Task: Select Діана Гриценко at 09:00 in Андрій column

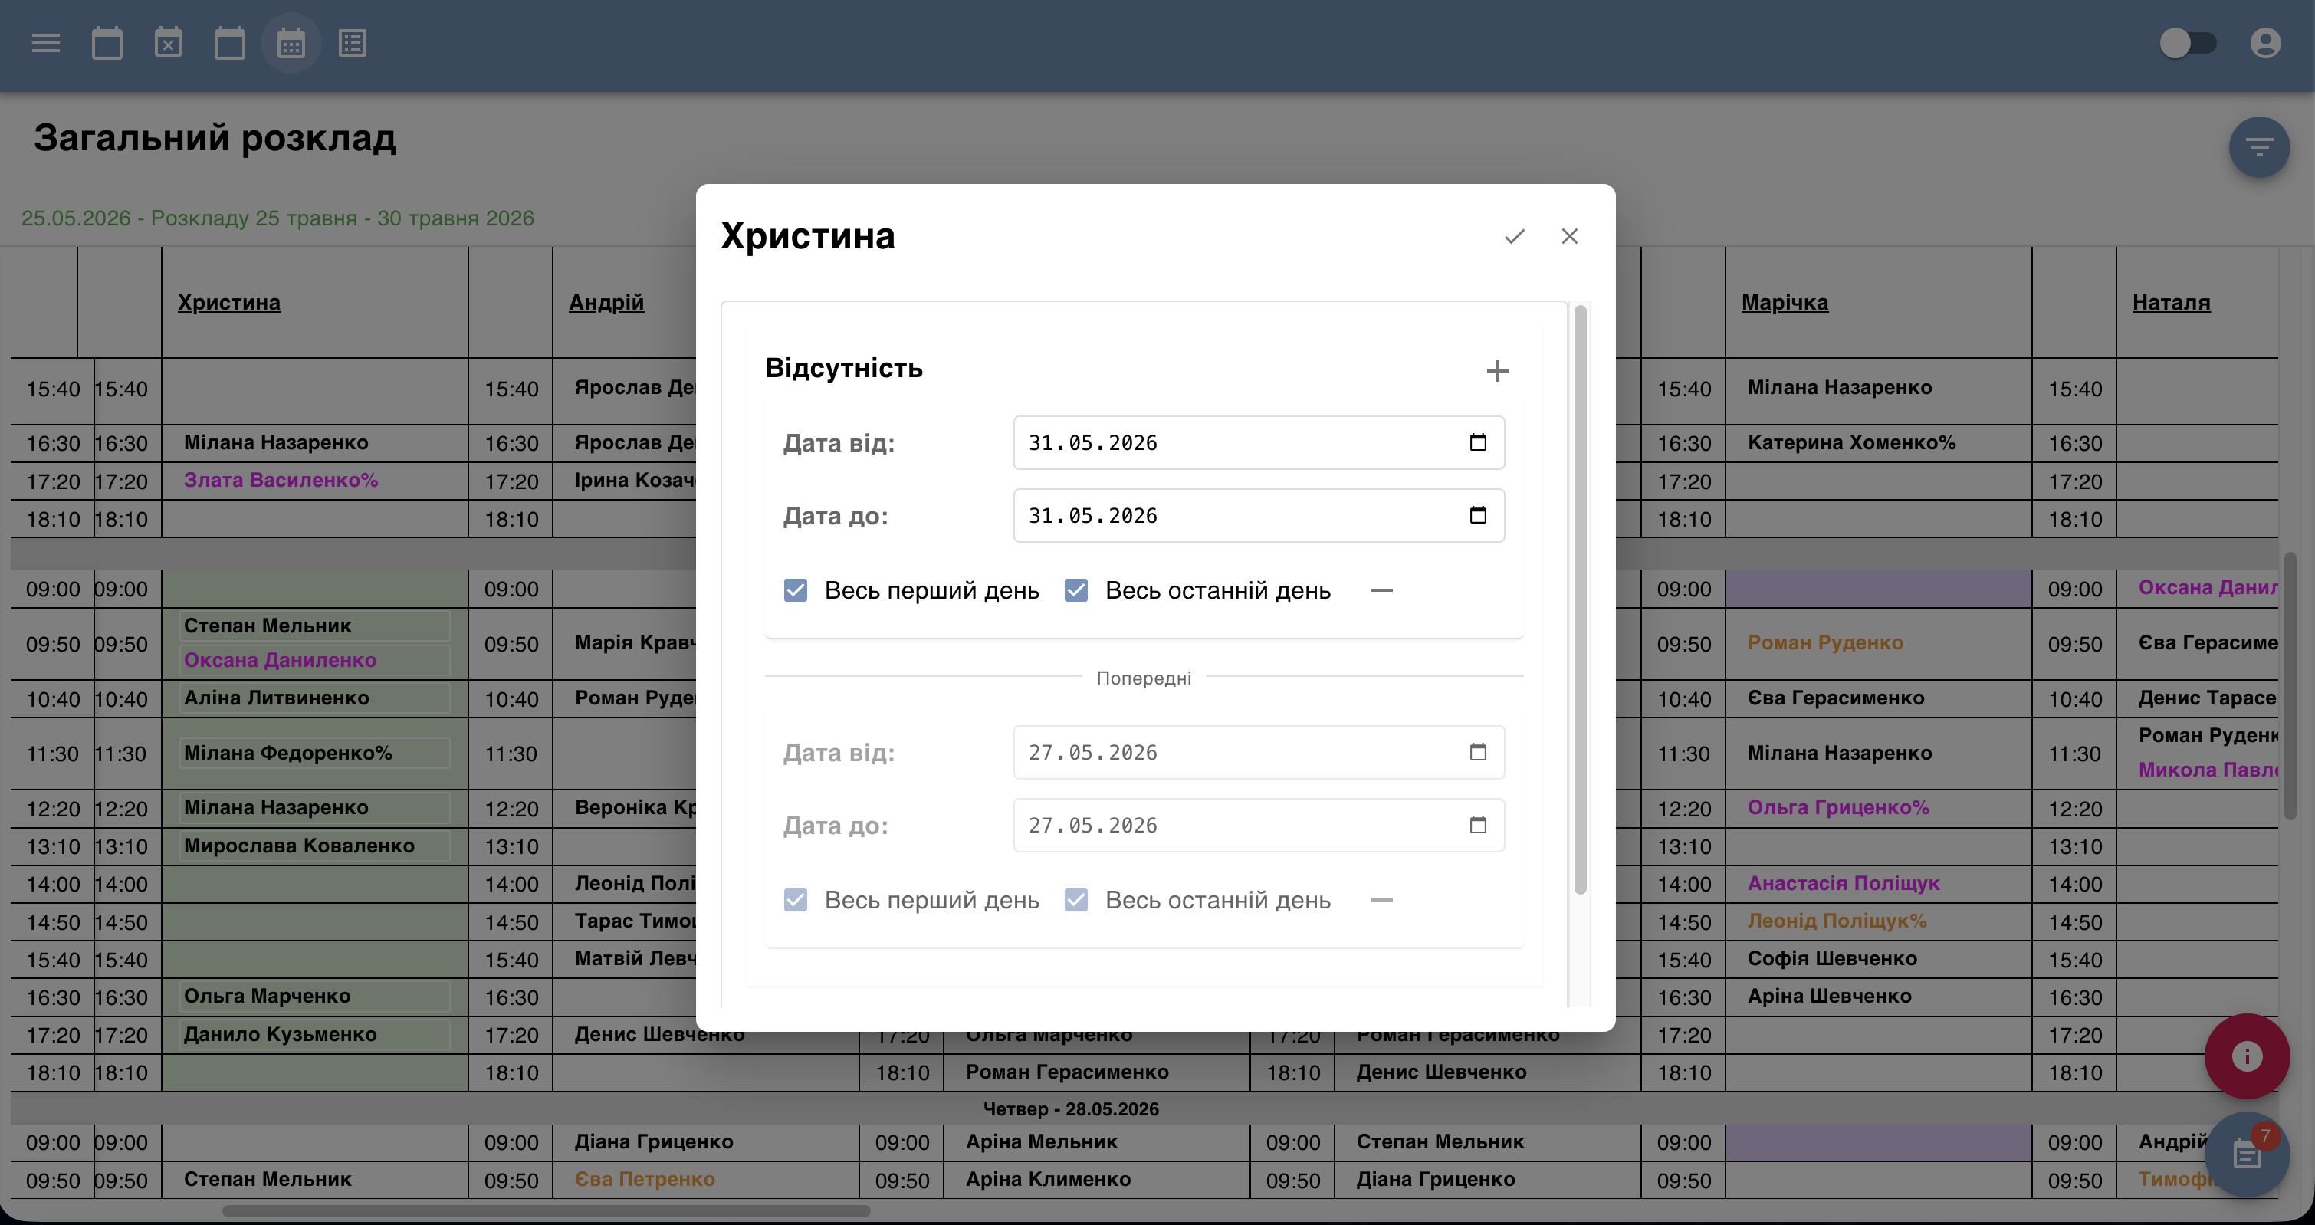Action: [x=653, y=1141]
